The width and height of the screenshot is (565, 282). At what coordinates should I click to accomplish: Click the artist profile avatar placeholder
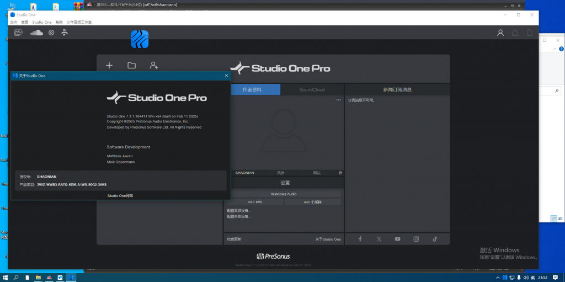pos(283,131)
